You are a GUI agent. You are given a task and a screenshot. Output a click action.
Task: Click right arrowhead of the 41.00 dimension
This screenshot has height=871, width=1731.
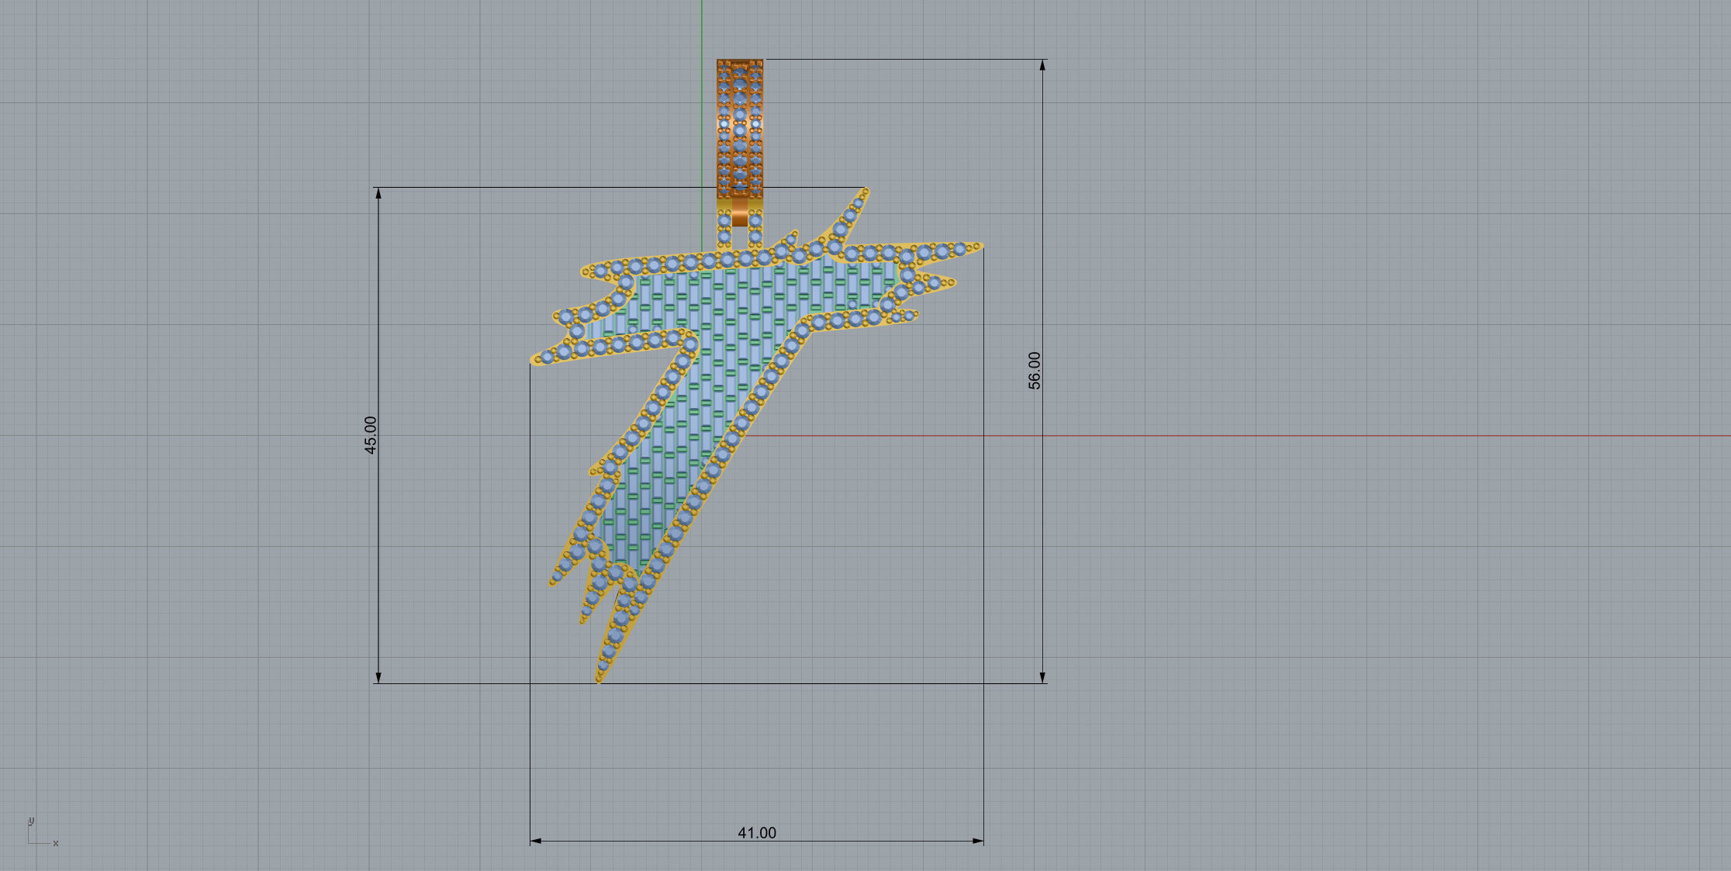click(x=978, y=841)
